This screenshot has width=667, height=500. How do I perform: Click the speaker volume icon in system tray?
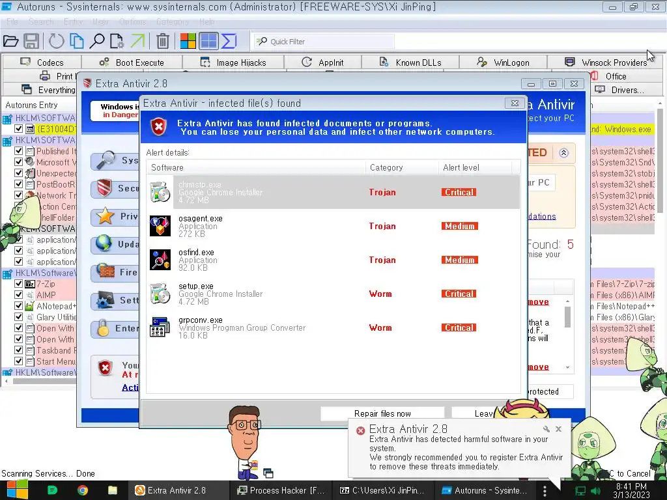[x=595, y=491]
